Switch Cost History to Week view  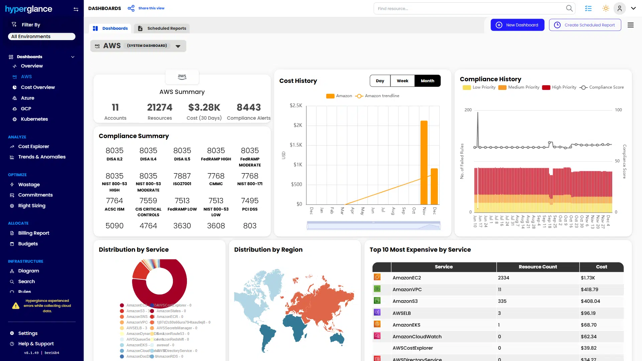coord(402,81)
